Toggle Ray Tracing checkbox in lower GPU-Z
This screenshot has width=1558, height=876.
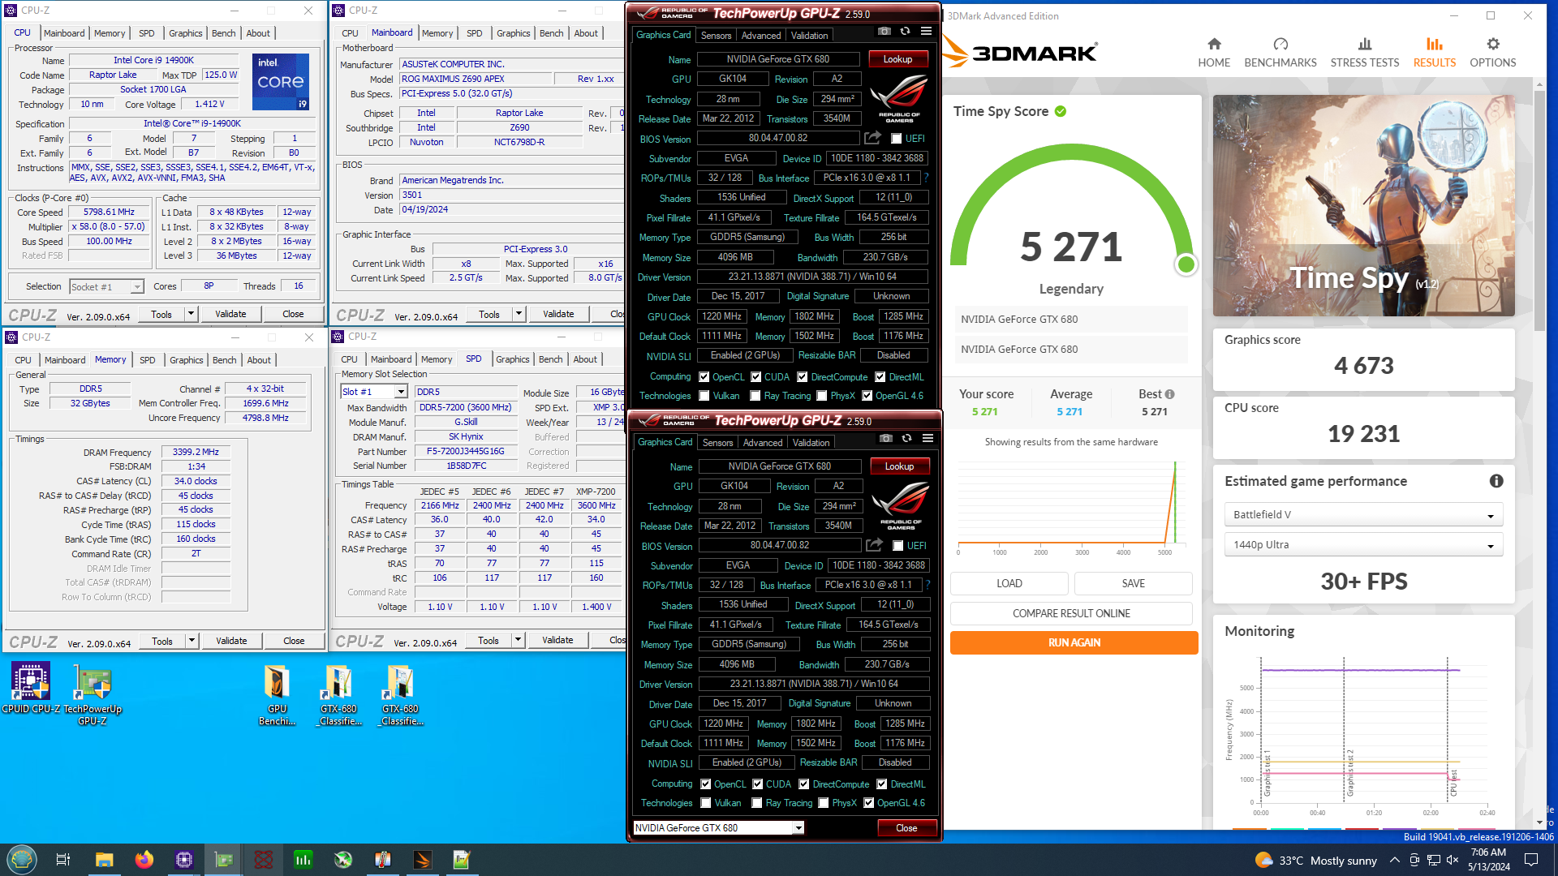757,803
